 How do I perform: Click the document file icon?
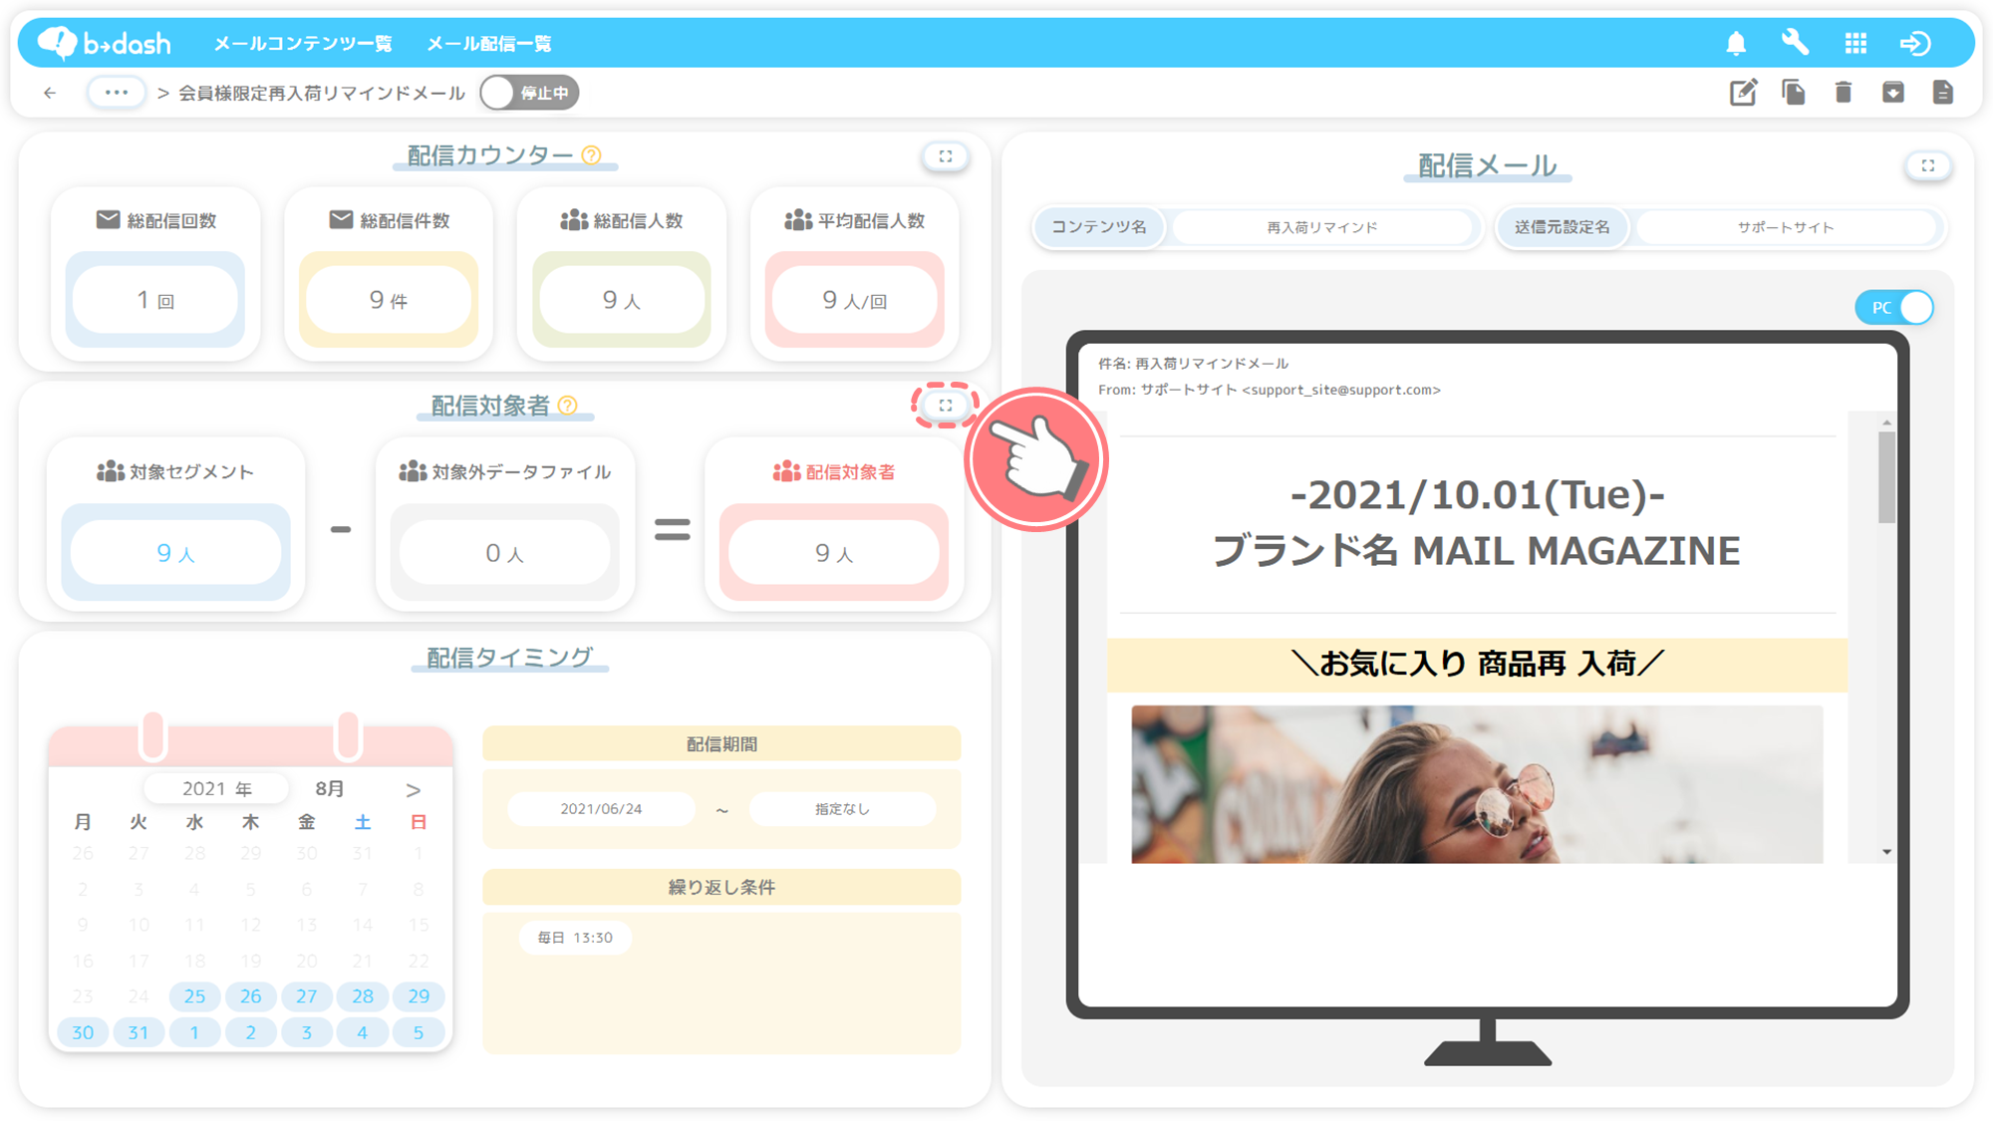pos(1943,93)
